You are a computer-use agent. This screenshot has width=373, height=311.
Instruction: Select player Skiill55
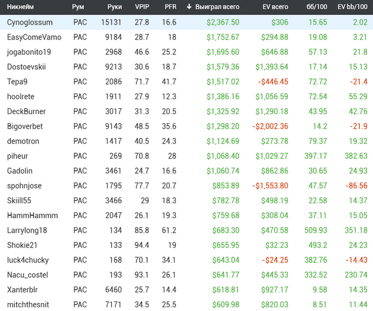point(19,201)
